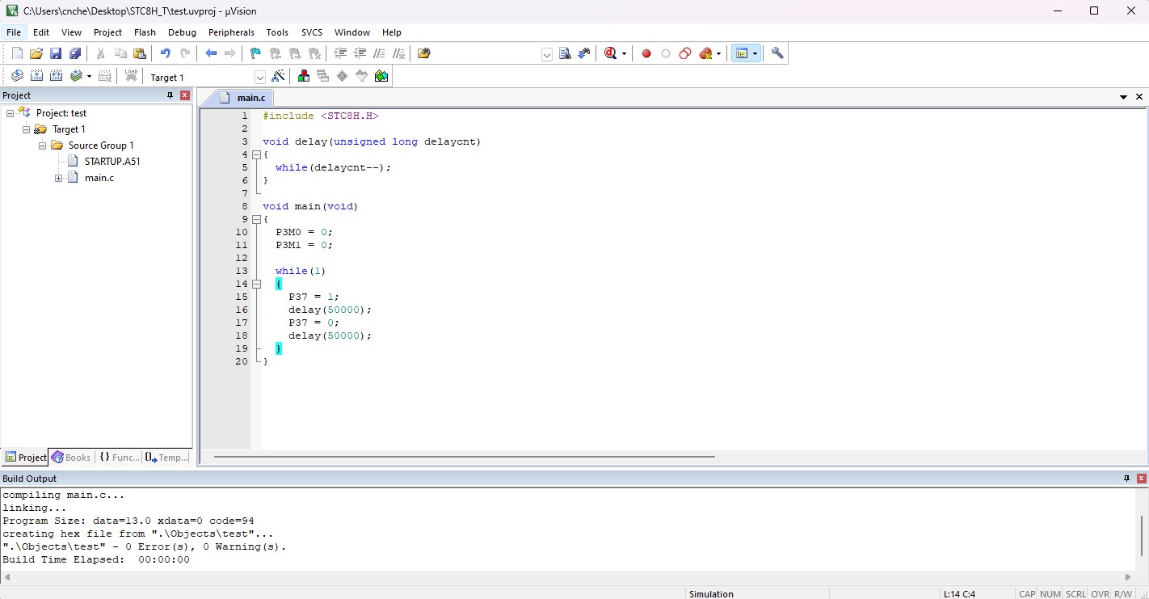Screen dimensions: 1149x599
Task: Open Configuration with the wrench icon
Action: pos(777,53)
